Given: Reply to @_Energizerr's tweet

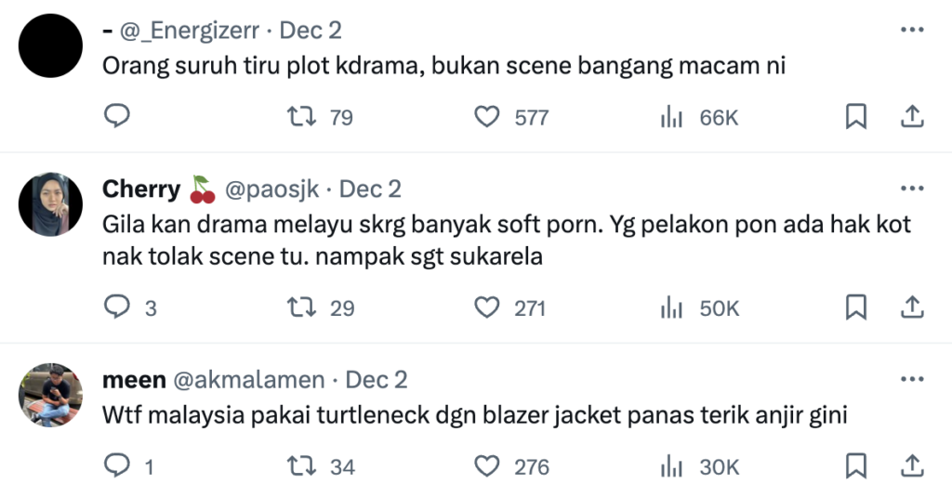Looking at the screenshot, I should click(116, 116).
